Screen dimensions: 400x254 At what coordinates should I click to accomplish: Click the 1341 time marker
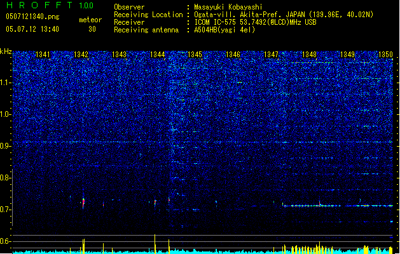pos(43,55)
